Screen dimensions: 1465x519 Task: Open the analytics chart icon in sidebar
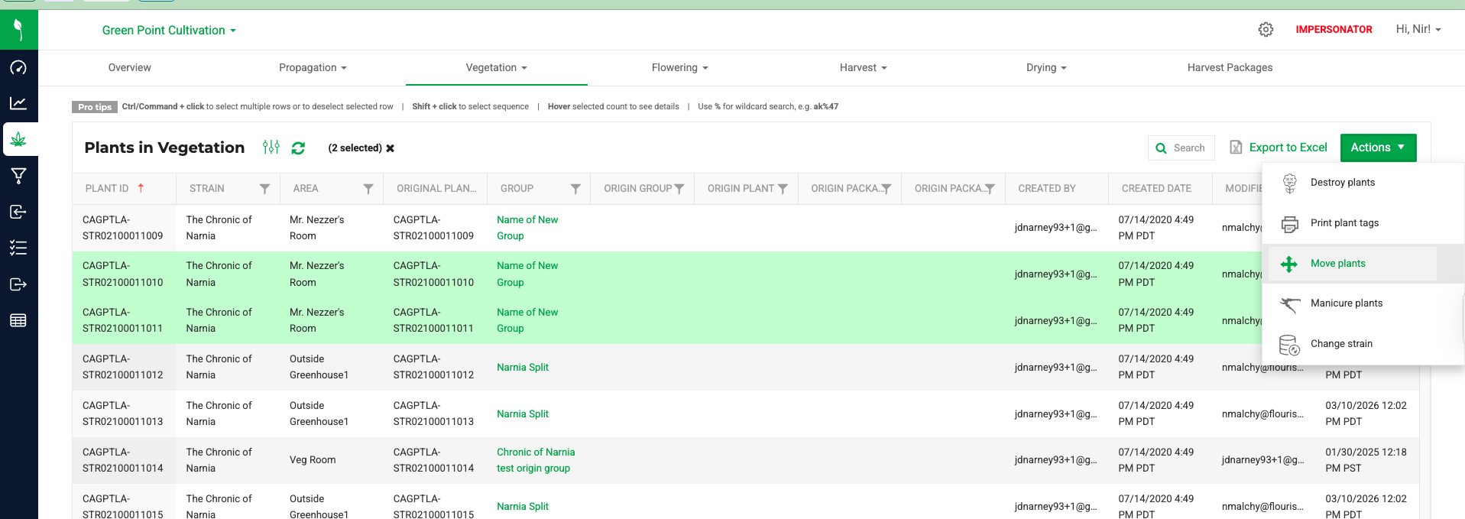click(18, 103)
